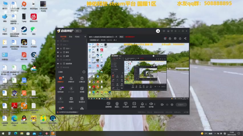This screenshot has height=136, width=243.
Task: Open the WeChat desktop shortcut
Action: tap(33, 31)
